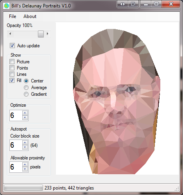Open the About menu
Screen dimensions: 183x195
point(30,16)
